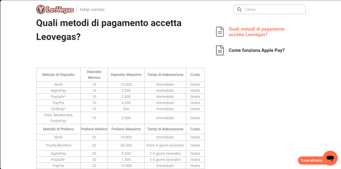This screenshot has width=341, height=169.
Task: Click 'Entro 5 giorni lavorativi' cell
Action: point(165,145)
